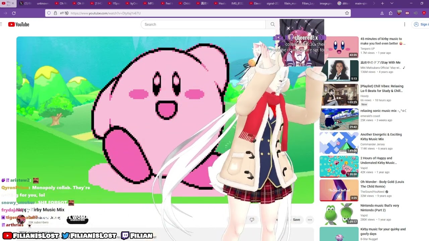
Task: Click the red rectangular extension icon in toolbar
Action: coord(407,13)
